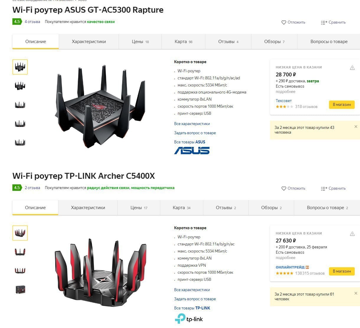Switch to Отзывы tab for TP-LINK Archer

pyautogui.click(x=226, y=208)
